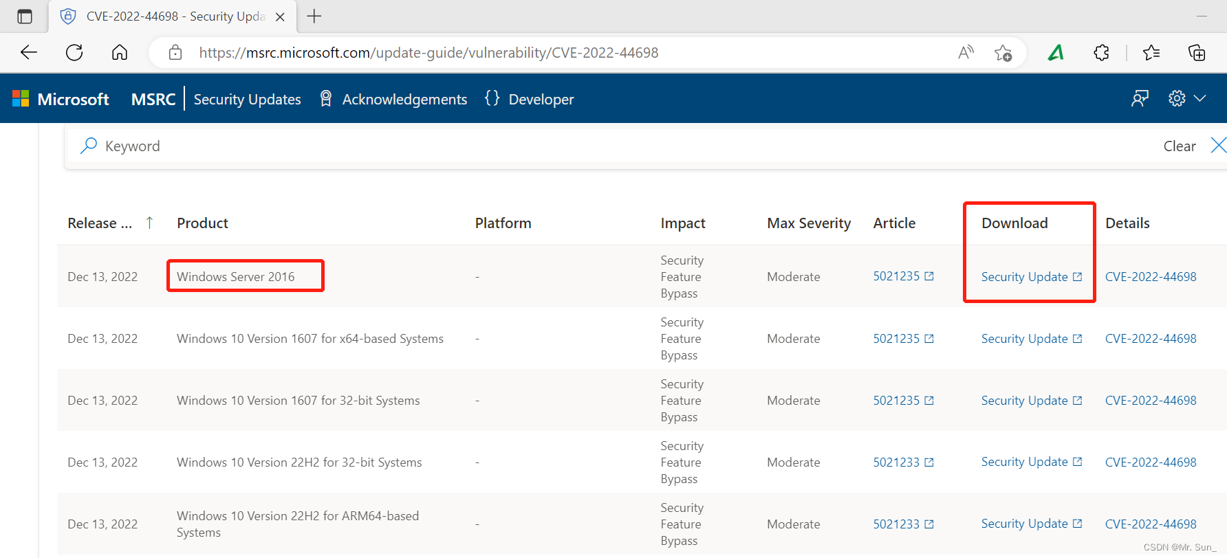Screen dimensions: 1227x558
Task: Click the green A extension icon
Action: [x=1056, y=52]
